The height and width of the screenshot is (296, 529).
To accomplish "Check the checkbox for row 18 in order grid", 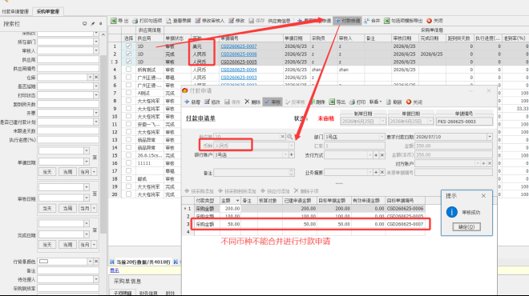I will 128,178.
